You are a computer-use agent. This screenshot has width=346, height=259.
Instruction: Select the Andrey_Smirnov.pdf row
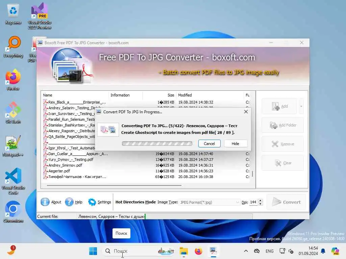[x=146, y=165]
